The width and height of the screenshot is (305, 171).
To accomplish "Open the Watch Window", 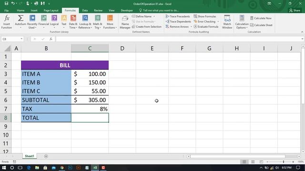I will coord(227,22).
